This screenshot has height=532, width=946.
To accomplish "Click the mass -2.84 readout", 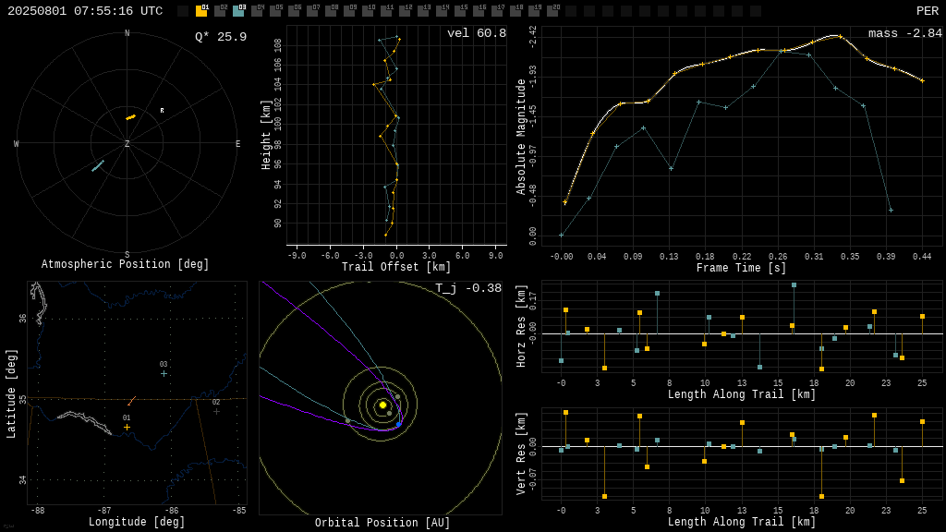I will (905, 33).
